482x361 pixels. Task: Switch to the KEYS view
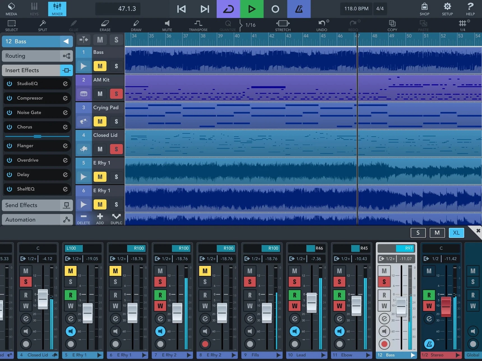coord(34,9)
